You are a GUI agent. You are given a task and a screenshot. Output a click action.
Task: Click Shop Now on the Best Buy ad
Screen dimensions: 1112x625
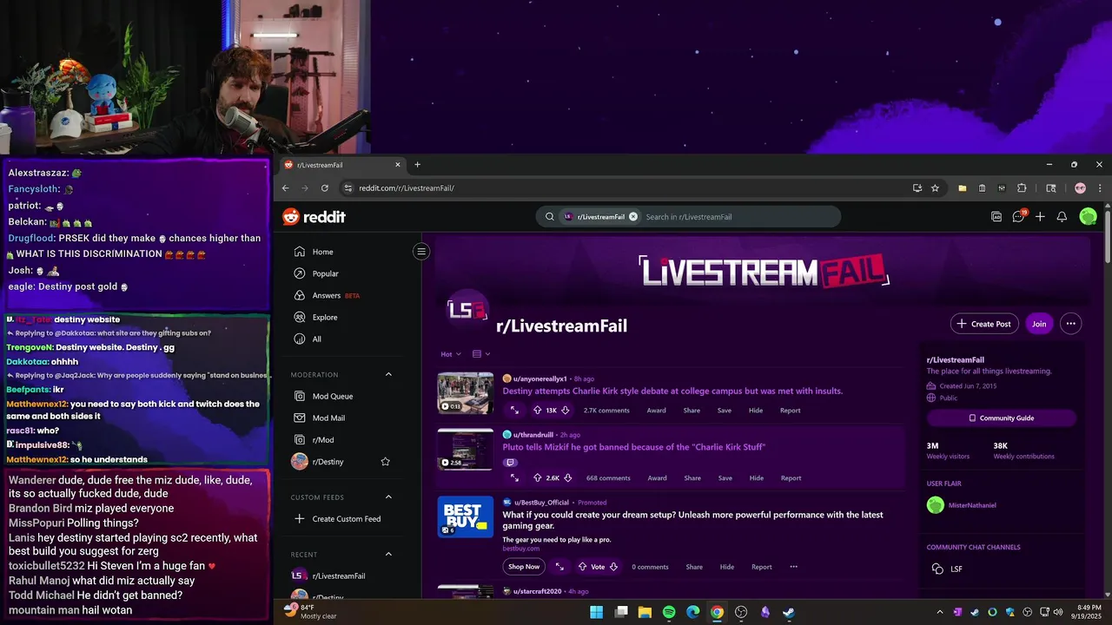[x=524, y=567]
